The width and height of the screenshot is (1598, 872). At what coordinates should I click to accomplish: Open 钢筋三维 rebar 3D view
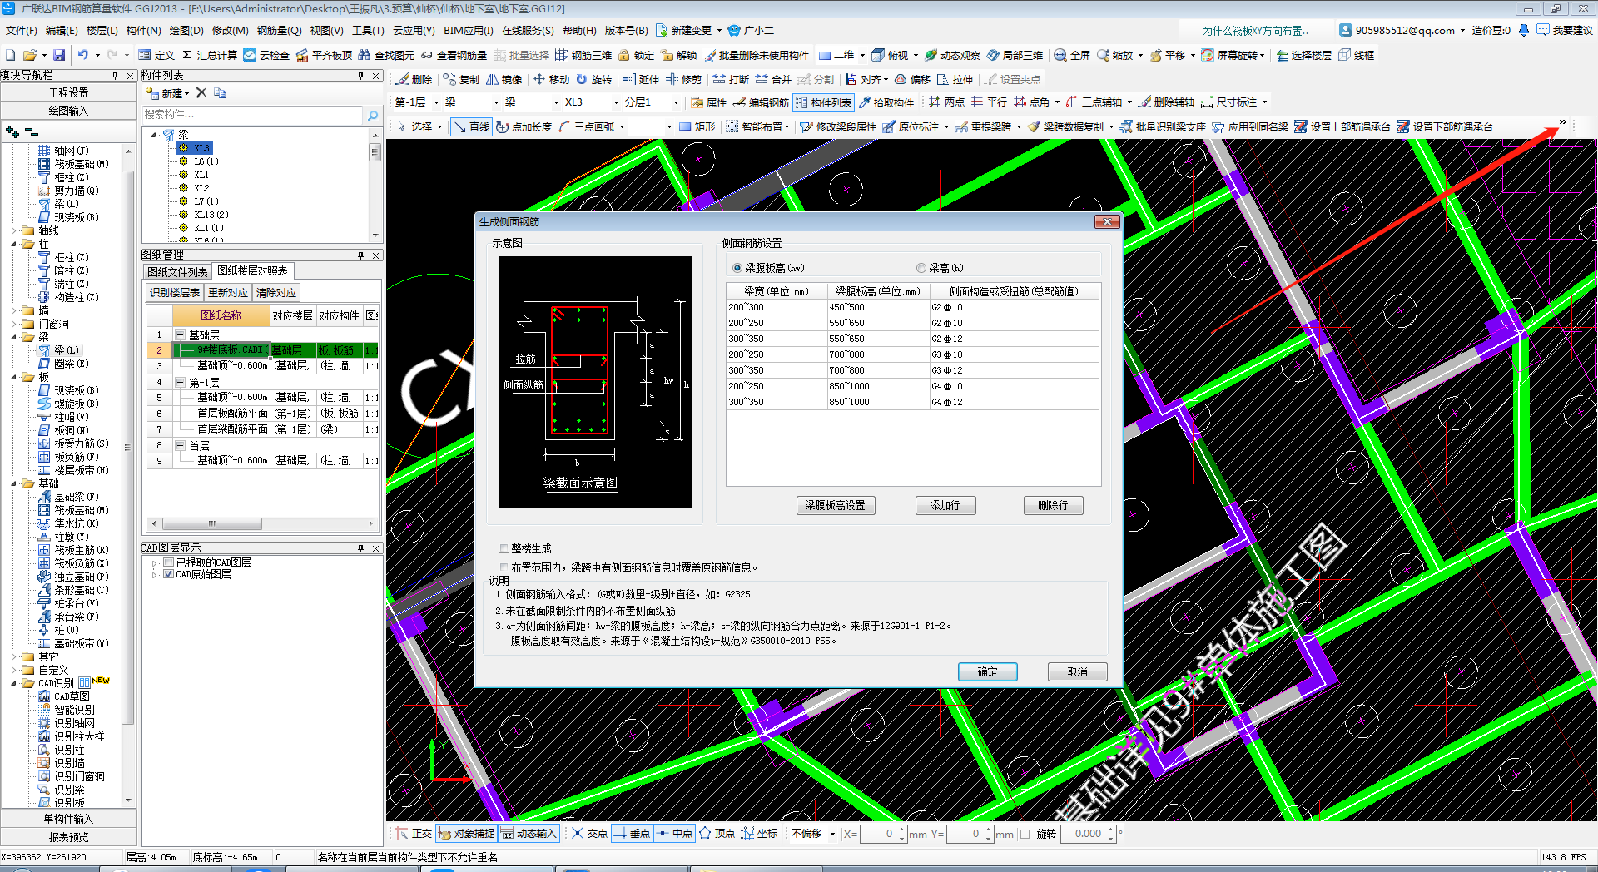click(x=583, y=55)
